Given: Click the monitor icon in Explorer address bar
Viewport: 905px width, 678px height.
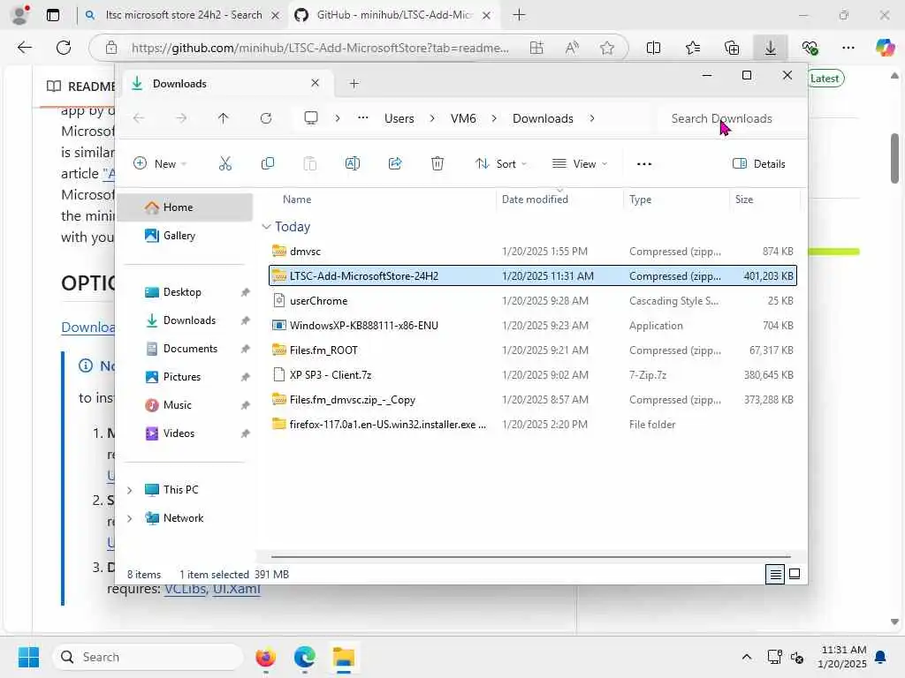Looking at the screenshot, I should click(x=311, y=118).
